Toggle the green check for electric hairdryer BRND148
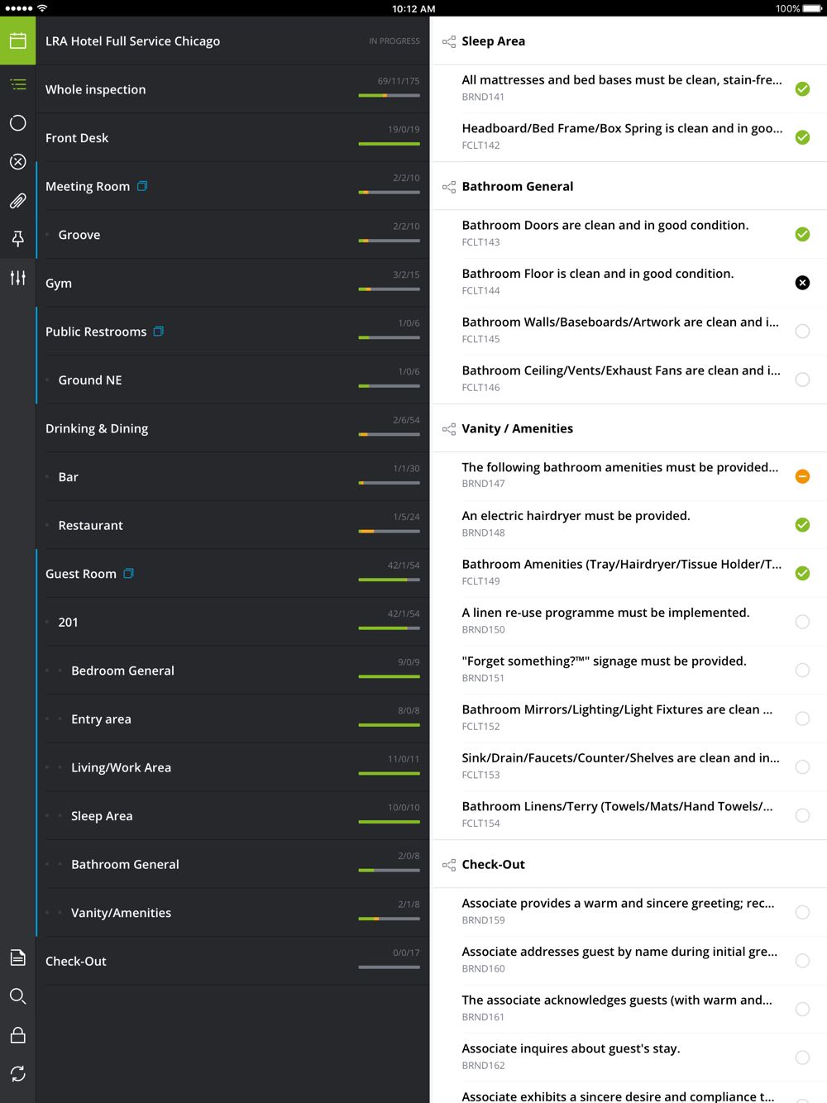 coord(802,525)
